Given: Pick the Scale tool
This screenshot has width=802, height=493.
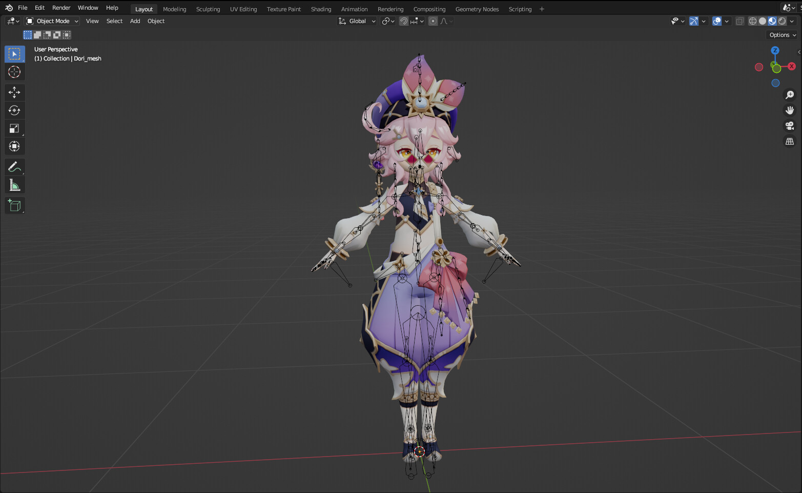Looking at the screenshot, I should [15, 128].
